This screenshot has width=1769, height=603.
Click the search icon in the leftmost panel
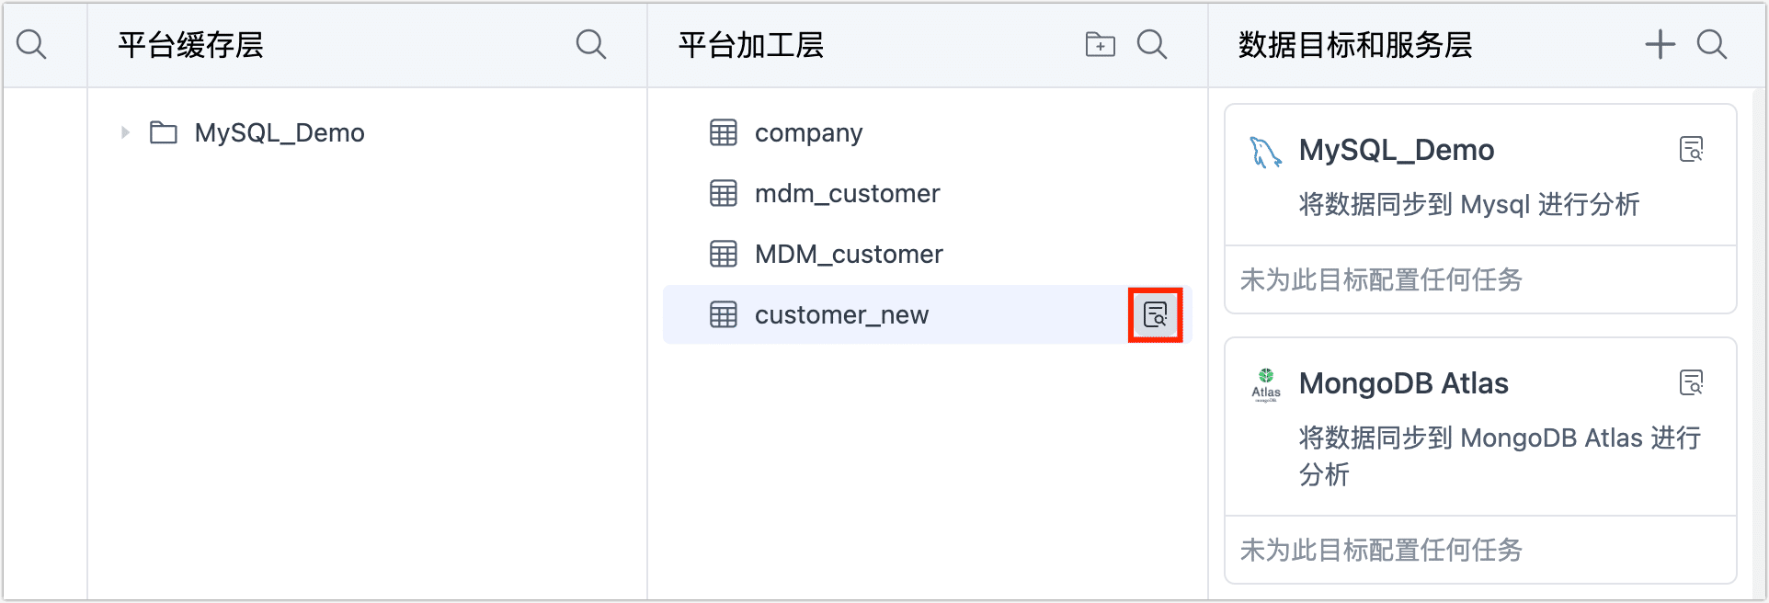tap(31, 44)
